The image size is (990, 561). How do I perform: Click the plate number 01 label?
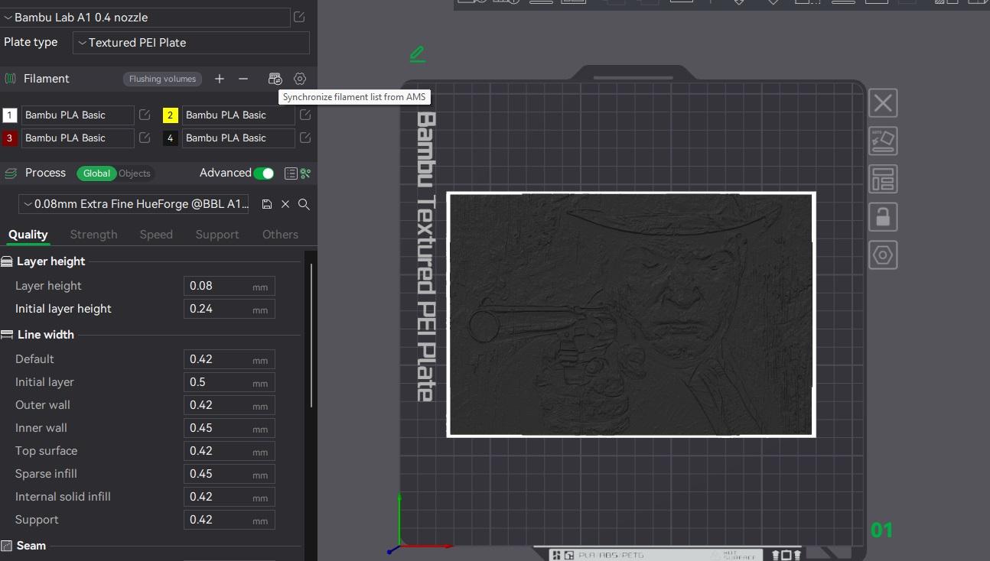[881, 530]
